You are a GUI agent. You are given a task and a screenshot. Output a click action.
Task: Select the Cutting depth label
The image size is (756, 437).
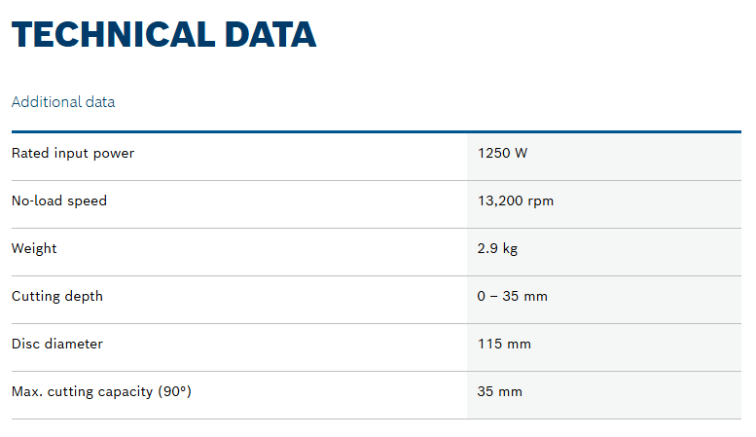pyautogui.click(x=57, y=296)
